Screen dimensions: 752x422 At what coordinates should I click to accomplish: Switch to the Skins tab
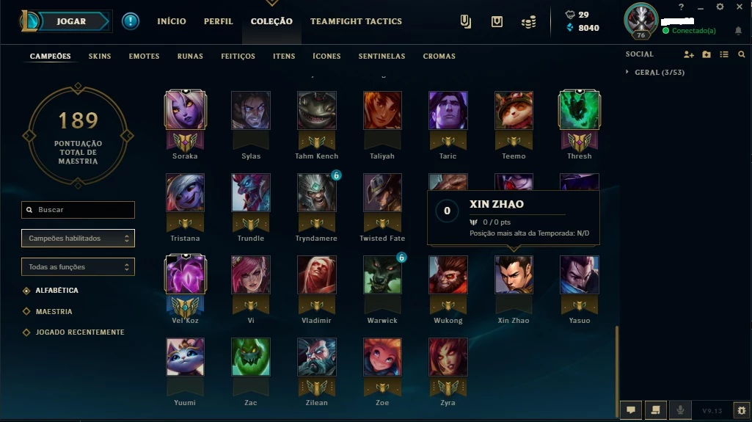tap(100, 56)
